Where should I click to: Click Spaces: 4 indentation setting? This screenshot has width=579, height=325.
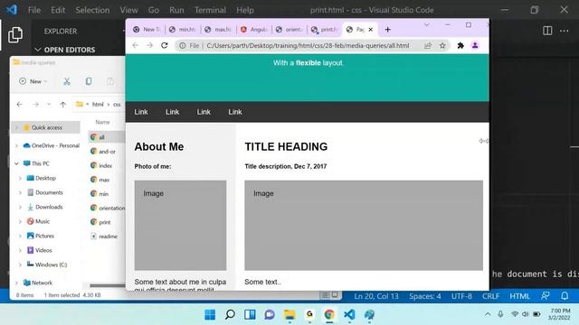point(424,296)
